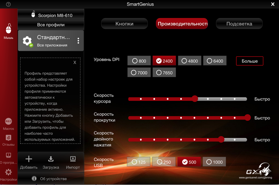Click the Скорость прокрутки slider handle
279x185 pixels.
click(x=247, y=117)
